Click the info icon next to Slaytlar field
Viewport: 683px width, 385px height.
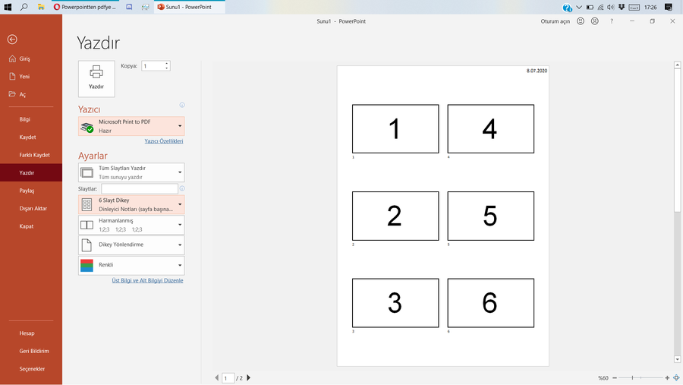[182, 189]
